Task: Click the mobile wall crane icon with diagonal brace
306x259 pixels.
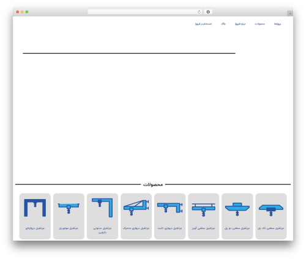Action: pos(136,208)
